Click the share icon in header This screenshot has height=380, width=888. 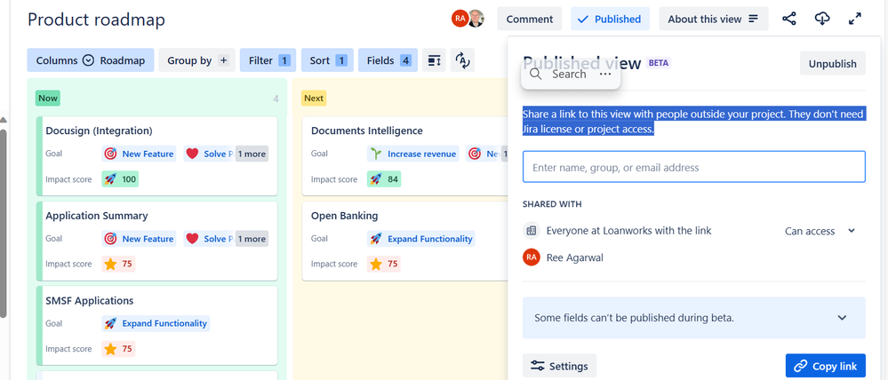coord(789,19)
